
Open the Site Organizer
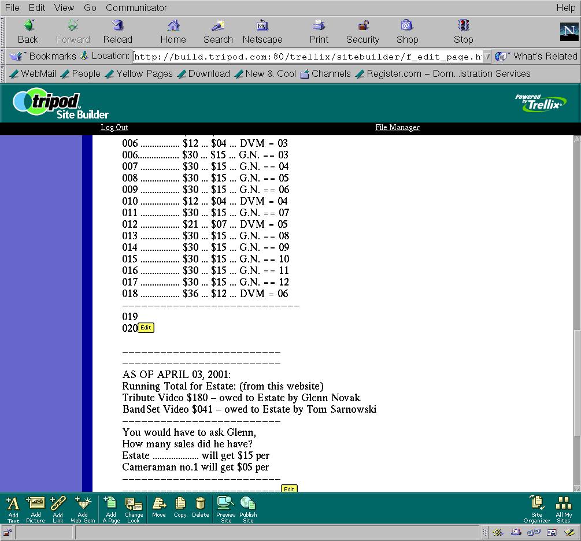(x=537, y=510)
